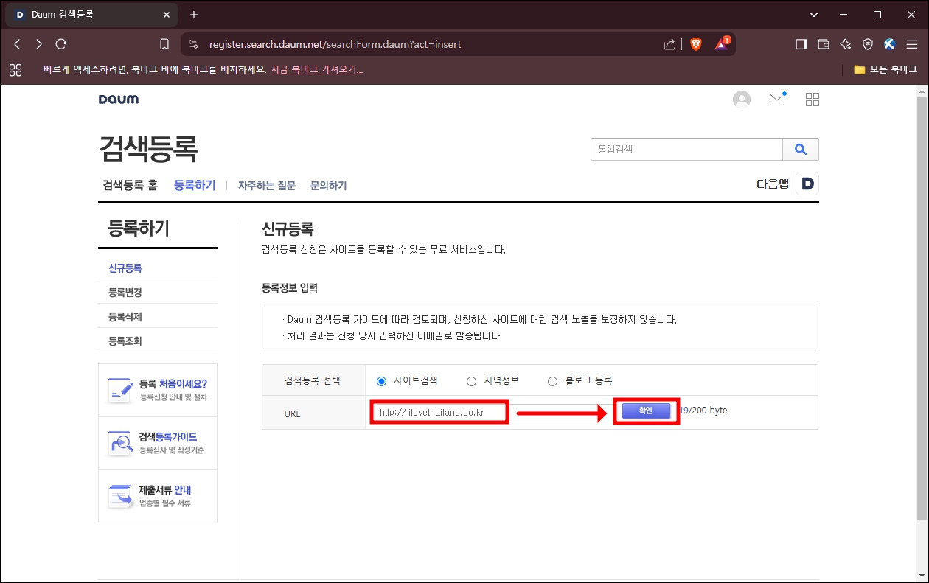
Task: Switch to the 등록하기 tab
Action: [195, 185]
